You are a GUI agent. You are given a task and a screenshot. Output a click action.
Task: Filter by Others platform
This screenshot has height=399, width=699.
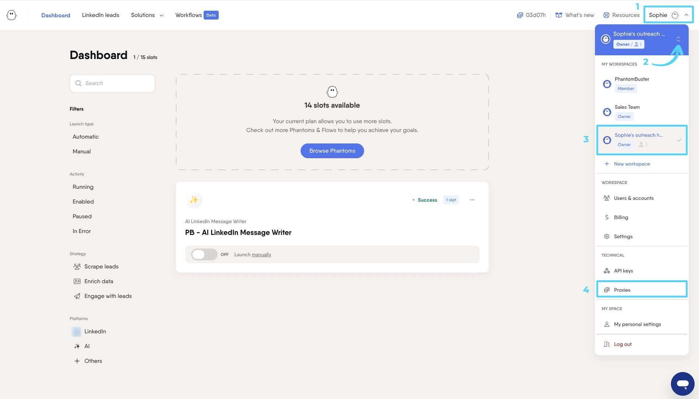tap(88, 361)
